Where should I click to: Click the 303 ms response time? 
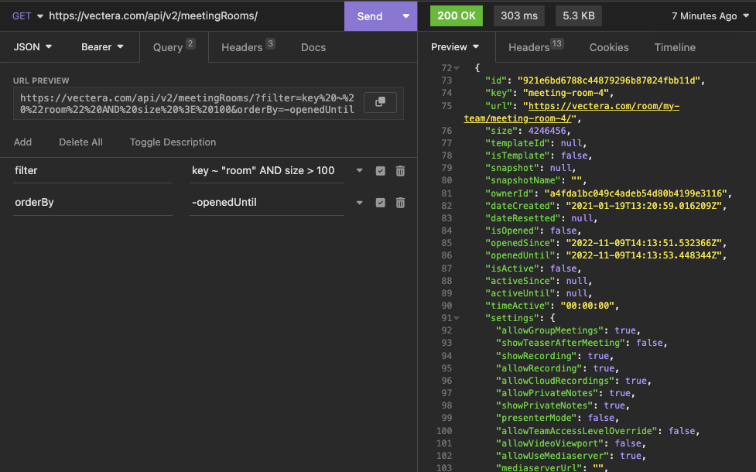point(518,16)
